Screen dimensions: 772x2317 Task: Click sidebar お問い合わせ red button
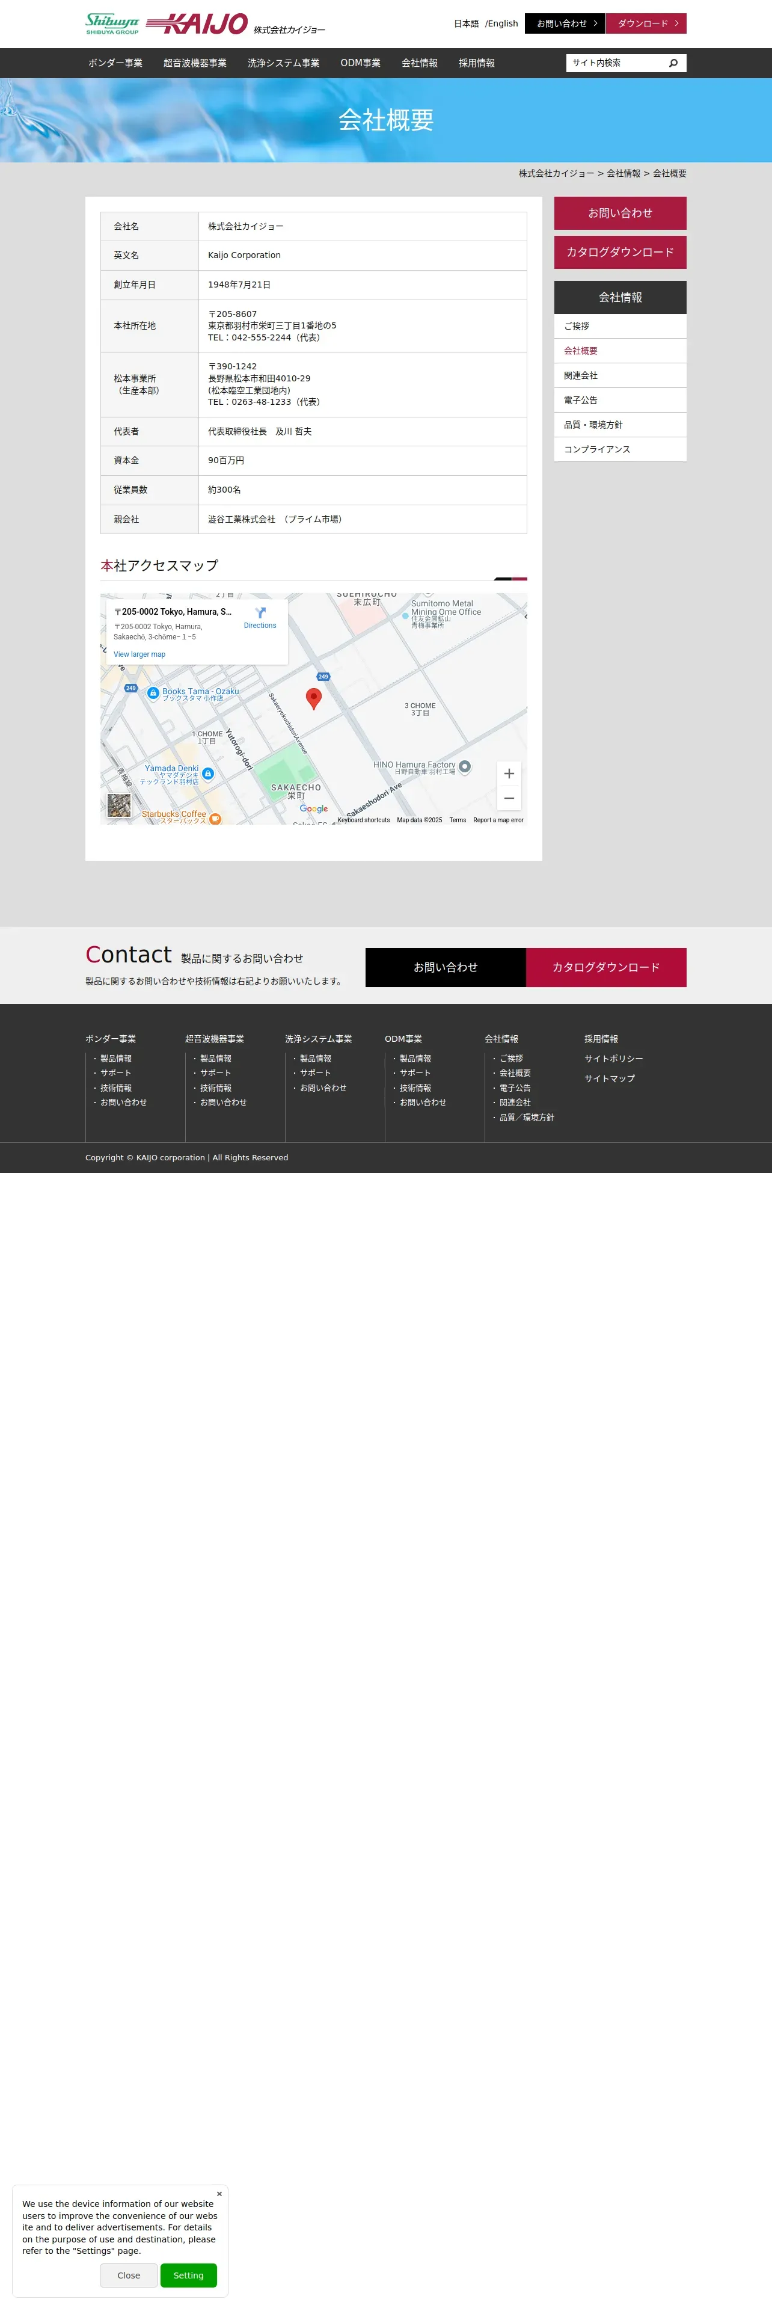pos(620,213)
